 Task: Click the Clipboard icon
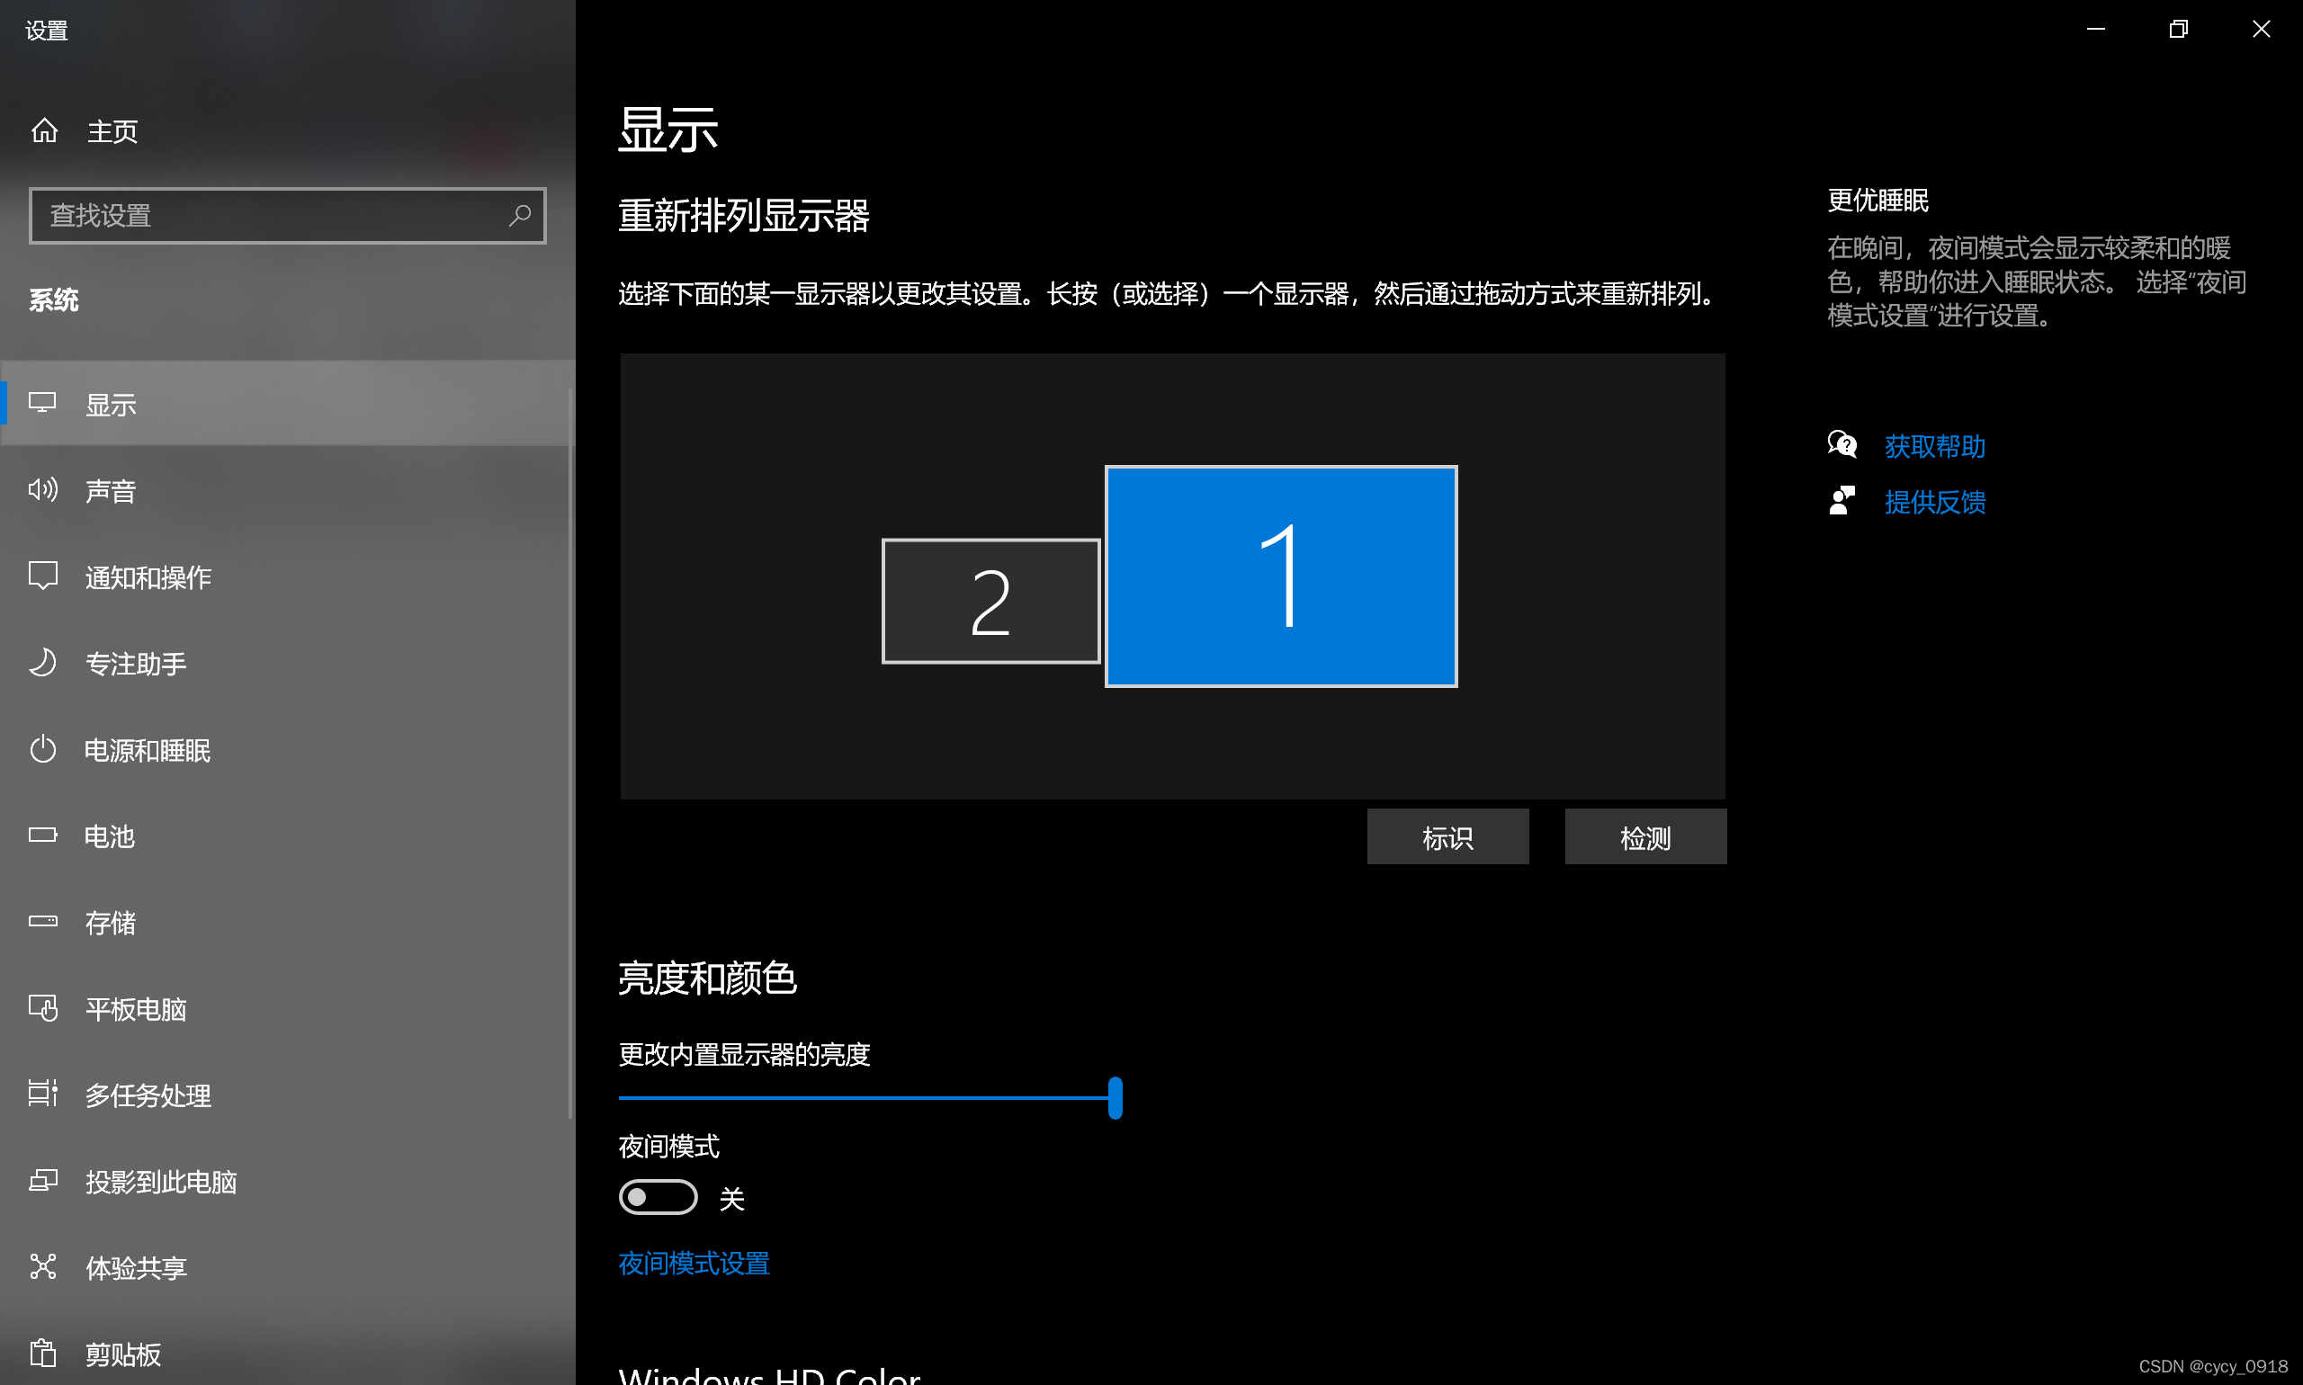pos(43,1353)
